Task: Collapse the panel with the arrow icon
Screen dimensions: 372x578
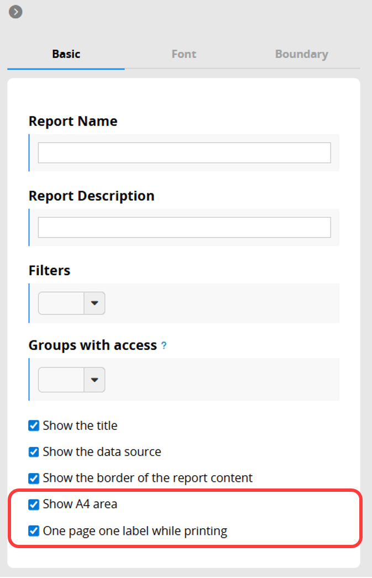Action: click(15, 12)
